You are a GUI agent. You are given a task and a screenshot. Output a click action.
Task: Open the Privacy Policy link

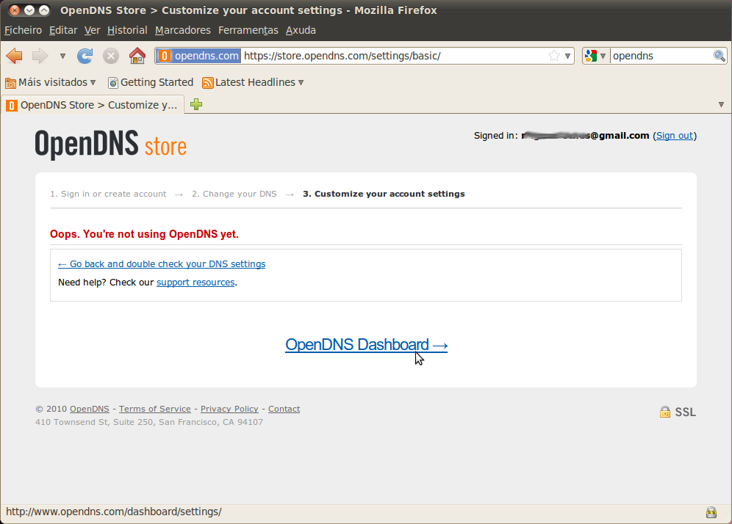229,409
